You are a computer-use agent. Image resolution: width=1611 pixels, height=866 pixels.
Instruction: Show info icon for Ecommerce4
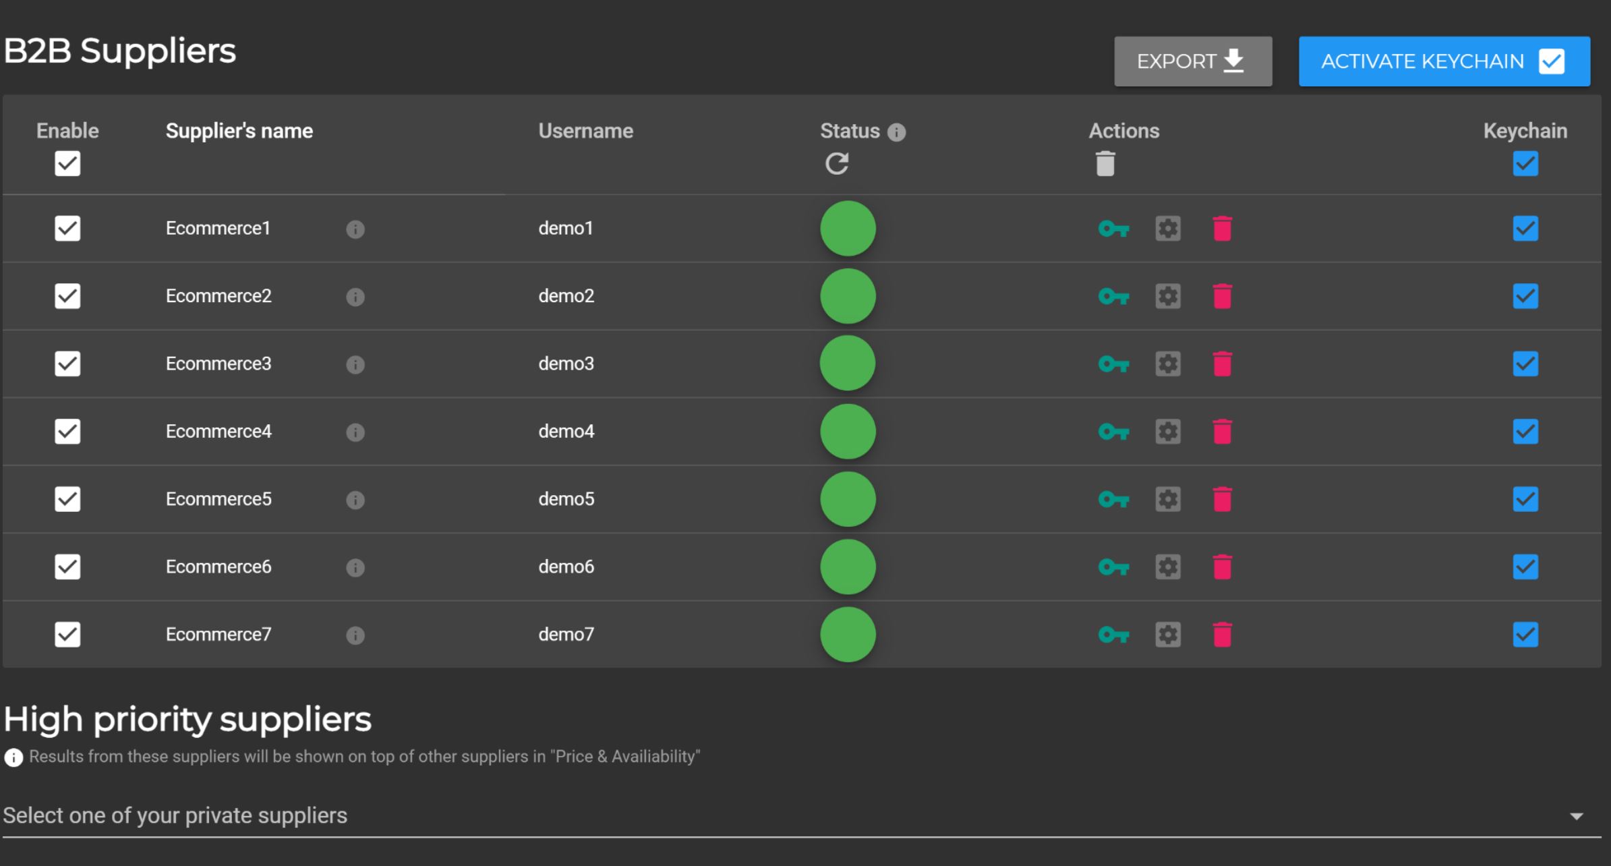355,432
